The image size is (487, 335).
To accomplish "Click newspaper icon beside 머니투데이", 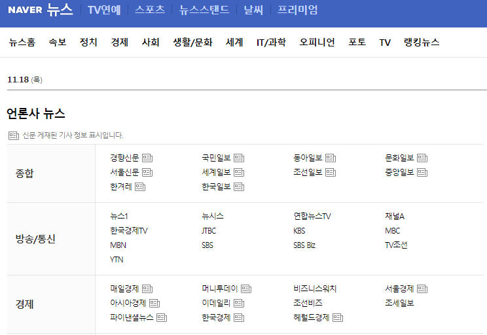I will click(x=246, y=289).
